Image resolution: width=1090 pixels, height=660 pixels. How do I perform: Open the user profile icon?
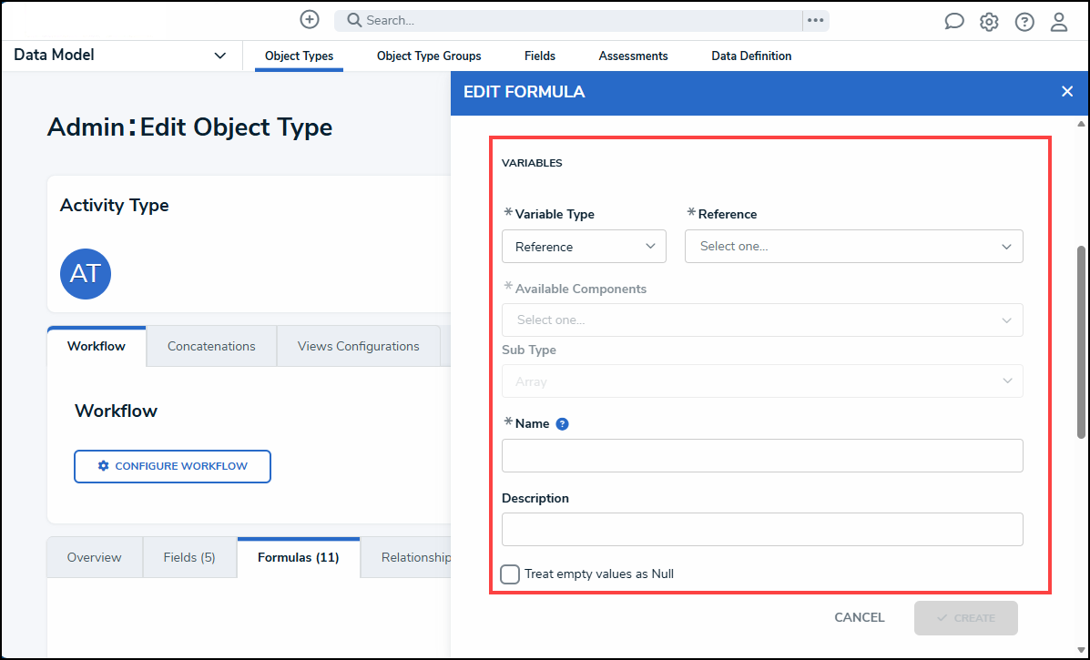pyautogui.click(x=1059, y=22)
